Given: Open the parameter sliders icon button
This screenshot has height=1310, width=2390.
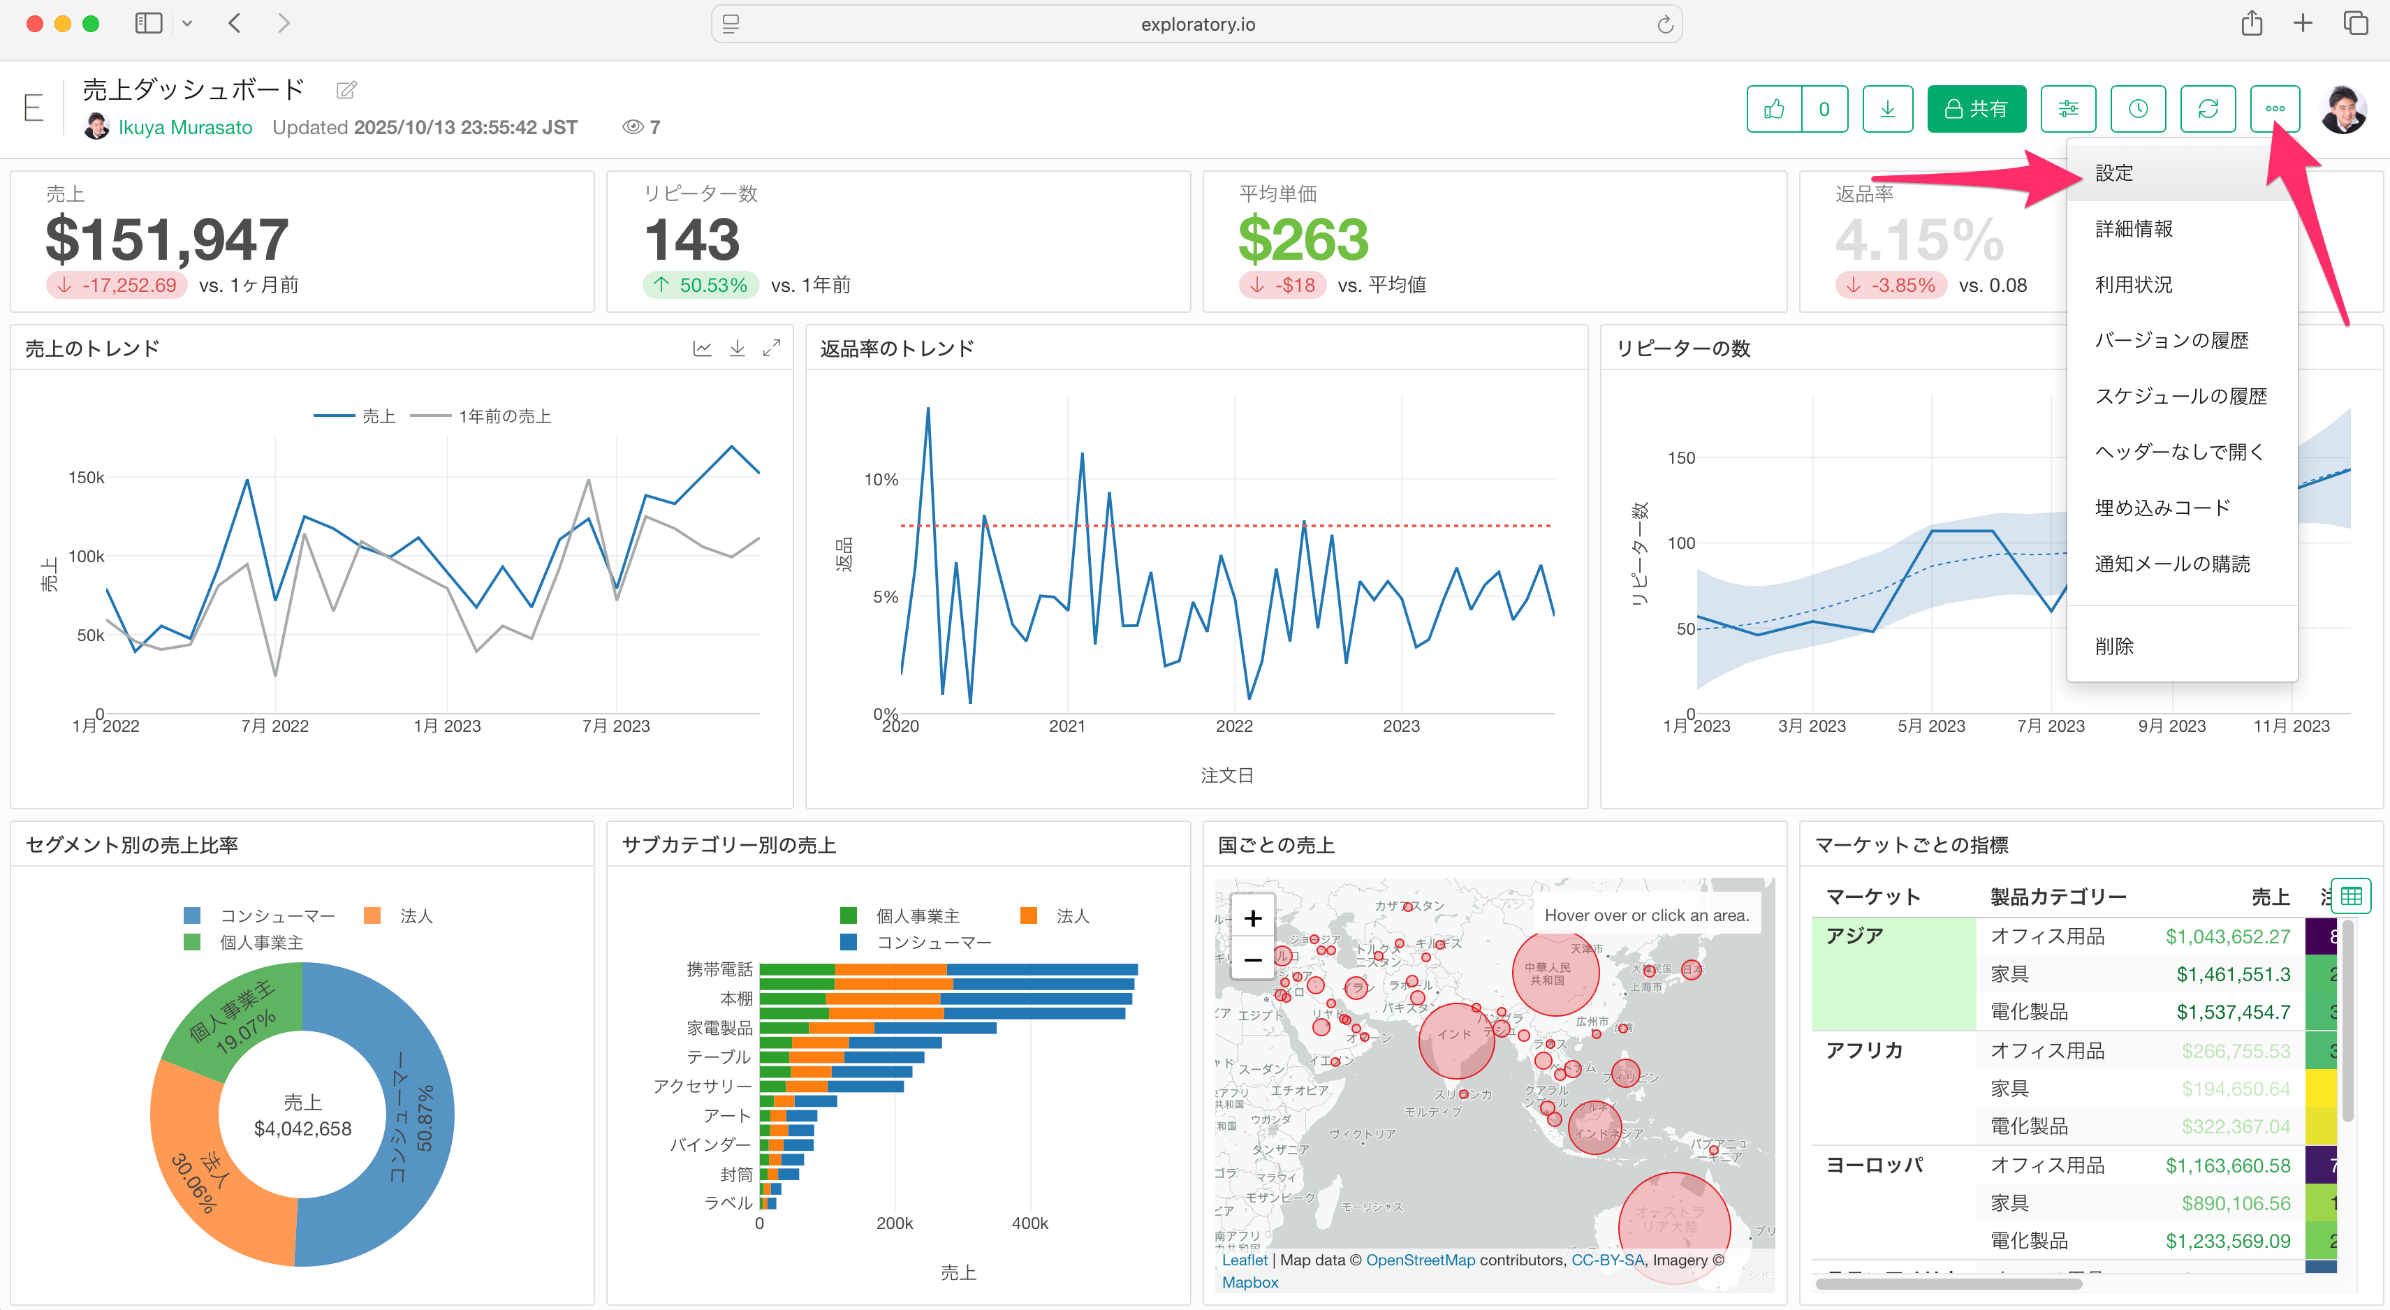Looking at the screenshot, I should 2068,110.
